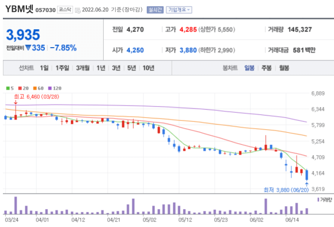Click the 05/02 date axis label
The image size is (334, 227).
149,220
